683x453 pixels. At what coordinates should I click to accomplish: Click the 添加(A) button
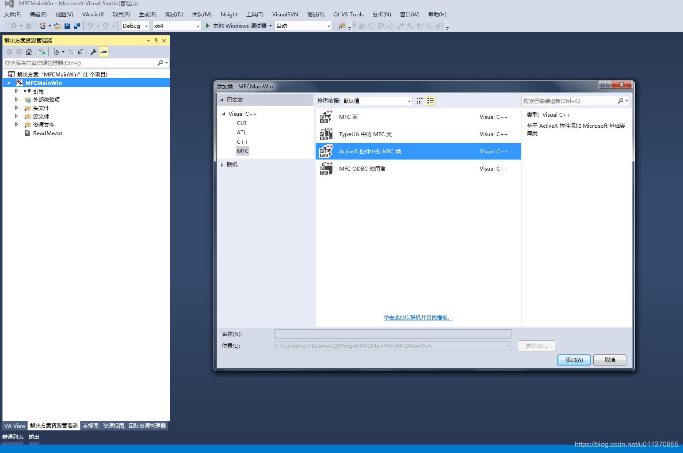(574, 360)
